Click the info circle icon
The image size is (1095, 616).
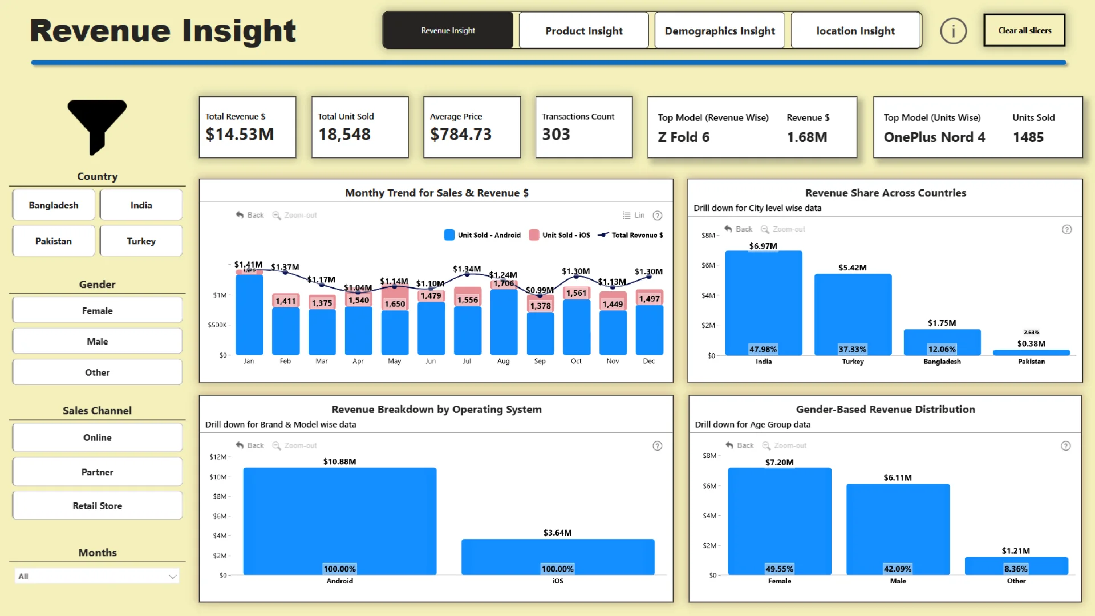pos(953,31)
